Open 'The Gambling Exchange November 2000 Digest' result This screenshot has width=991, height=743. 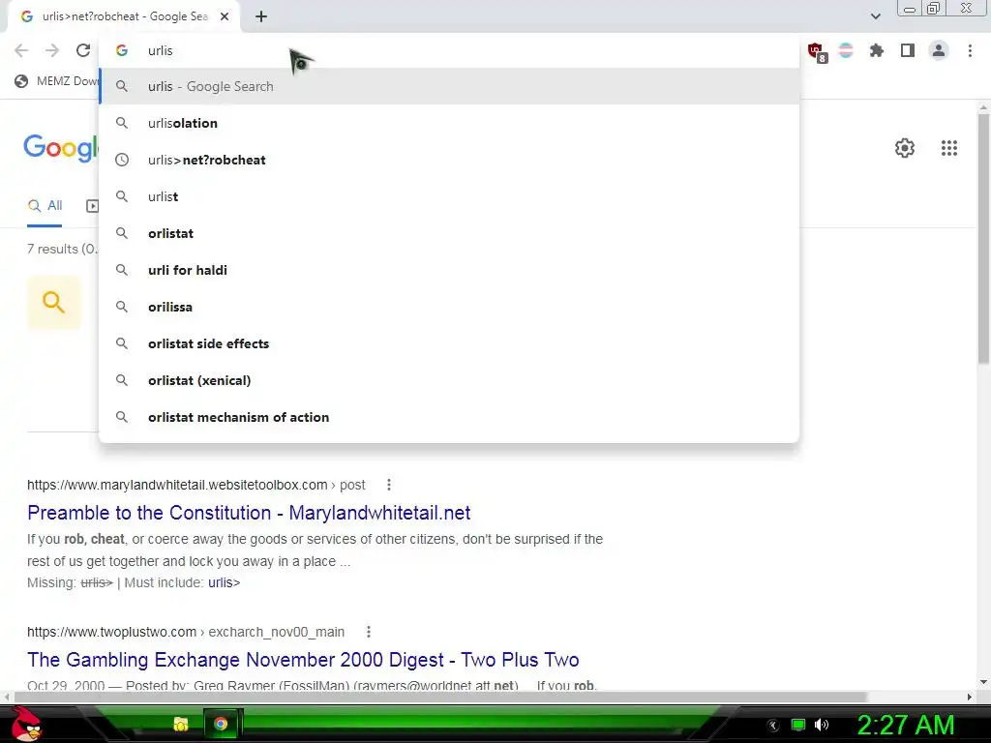click(x=303, y=660)
